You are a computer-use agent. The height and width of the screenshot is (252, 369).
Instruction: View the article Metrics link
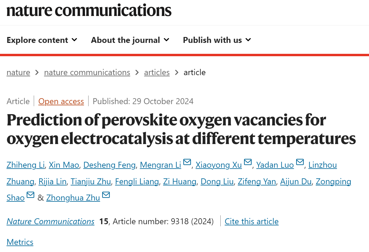point(20,242)
